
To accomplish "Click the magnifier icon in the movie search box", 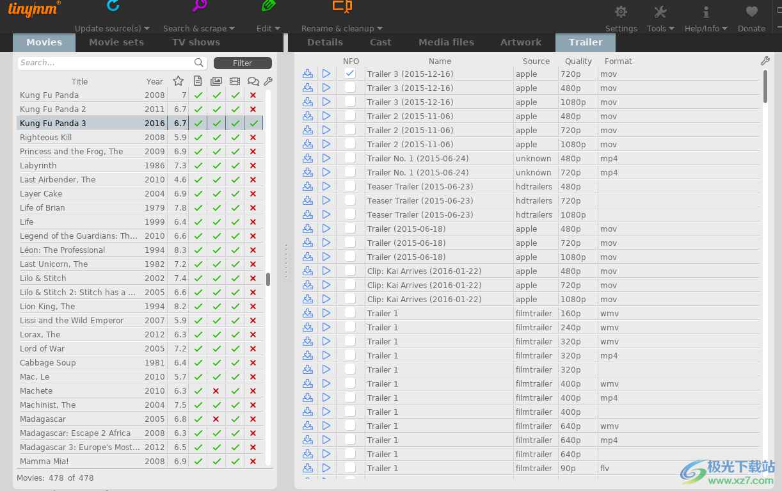I will point(200,63).
